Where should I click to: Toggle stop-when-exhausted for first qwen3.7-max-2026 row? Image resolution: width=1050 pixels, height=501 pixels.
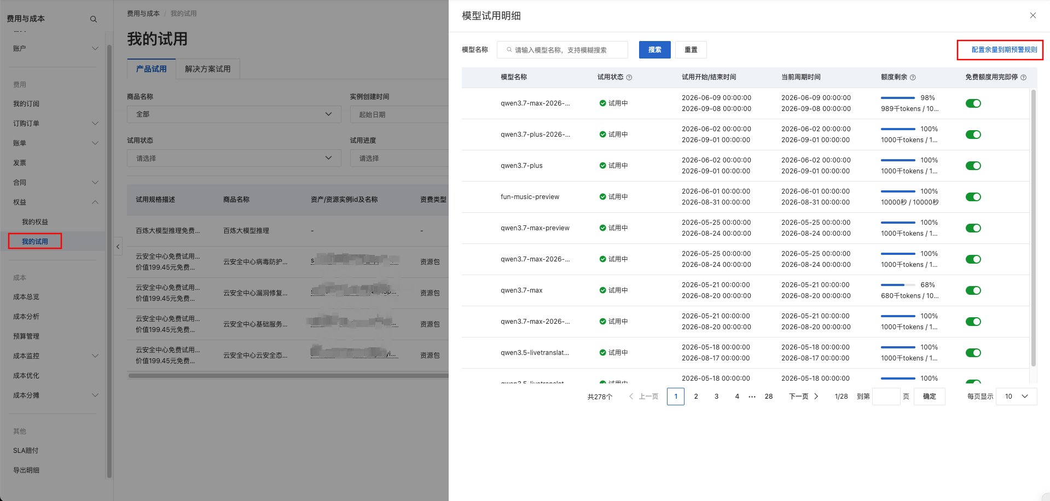point(973,103)
